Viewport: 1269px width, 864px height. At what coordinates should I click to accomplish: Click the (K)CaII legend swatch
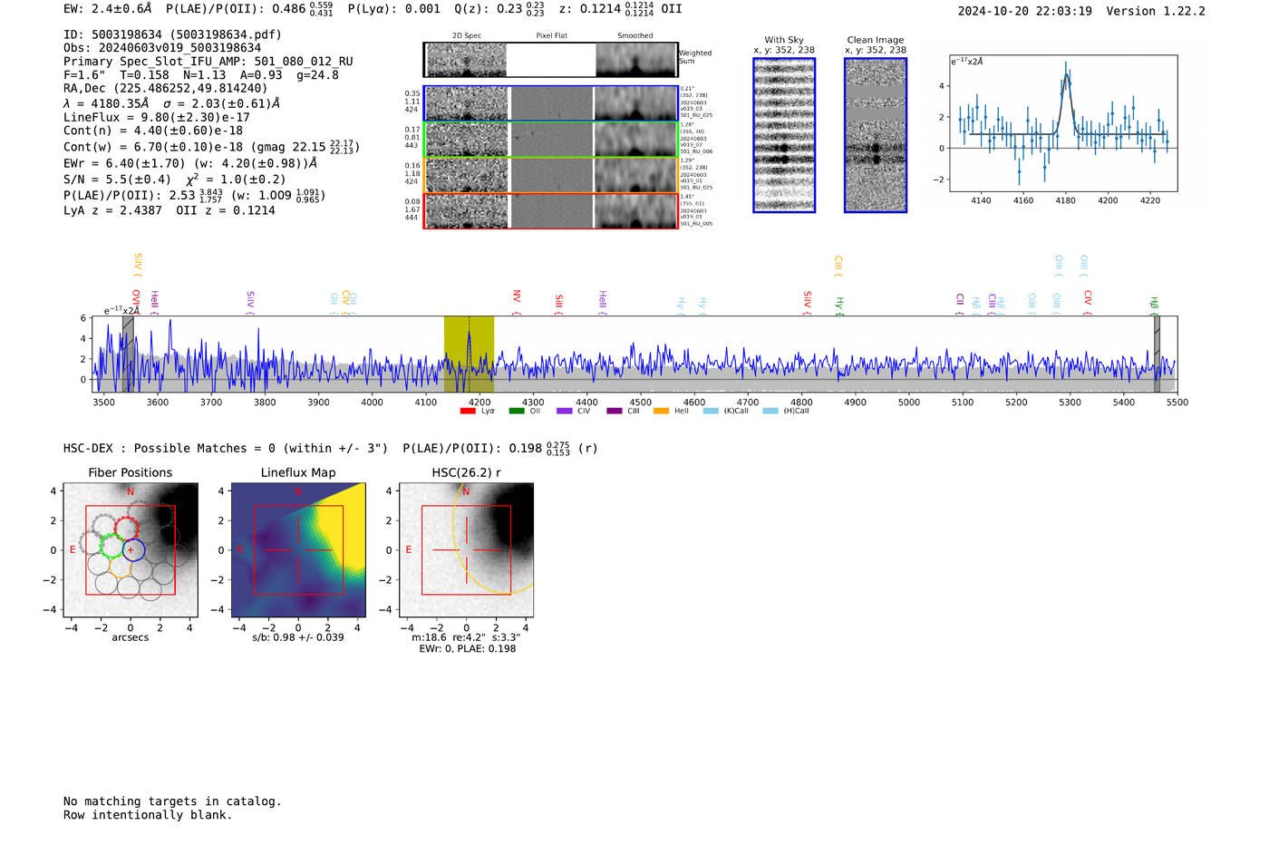pos(711,412)
